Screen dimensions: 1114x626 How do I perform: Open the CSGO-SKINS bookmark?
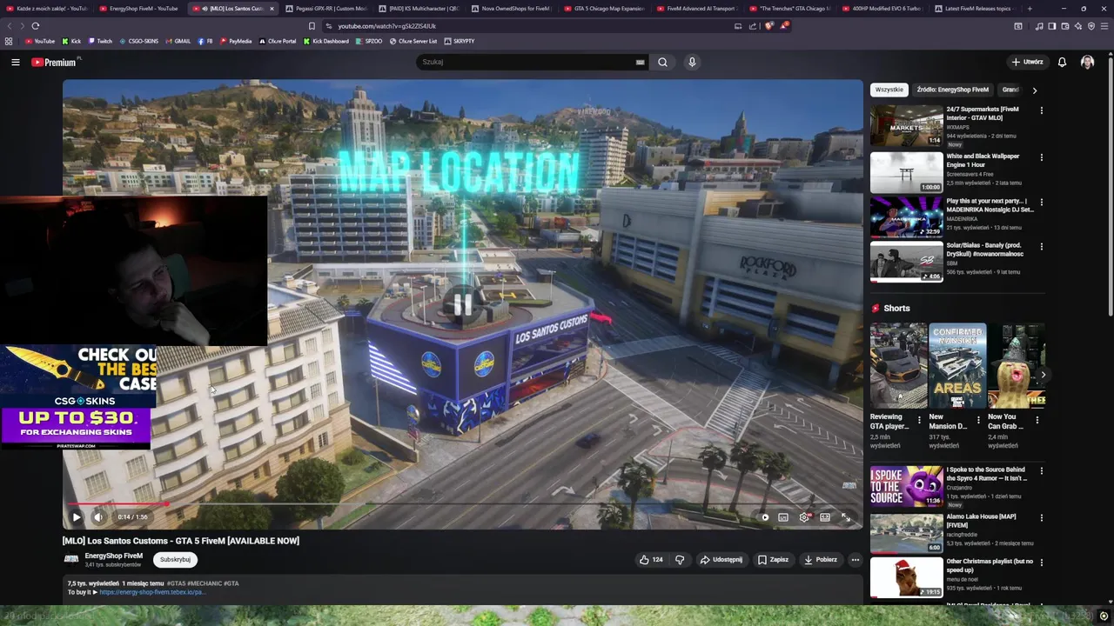(x=139, y=41)
